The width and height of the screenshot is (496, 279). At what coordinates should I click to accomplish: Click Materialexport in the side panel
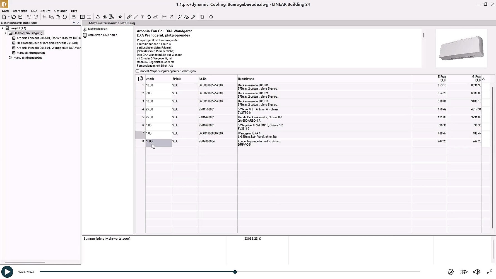[x=98, y=29]
